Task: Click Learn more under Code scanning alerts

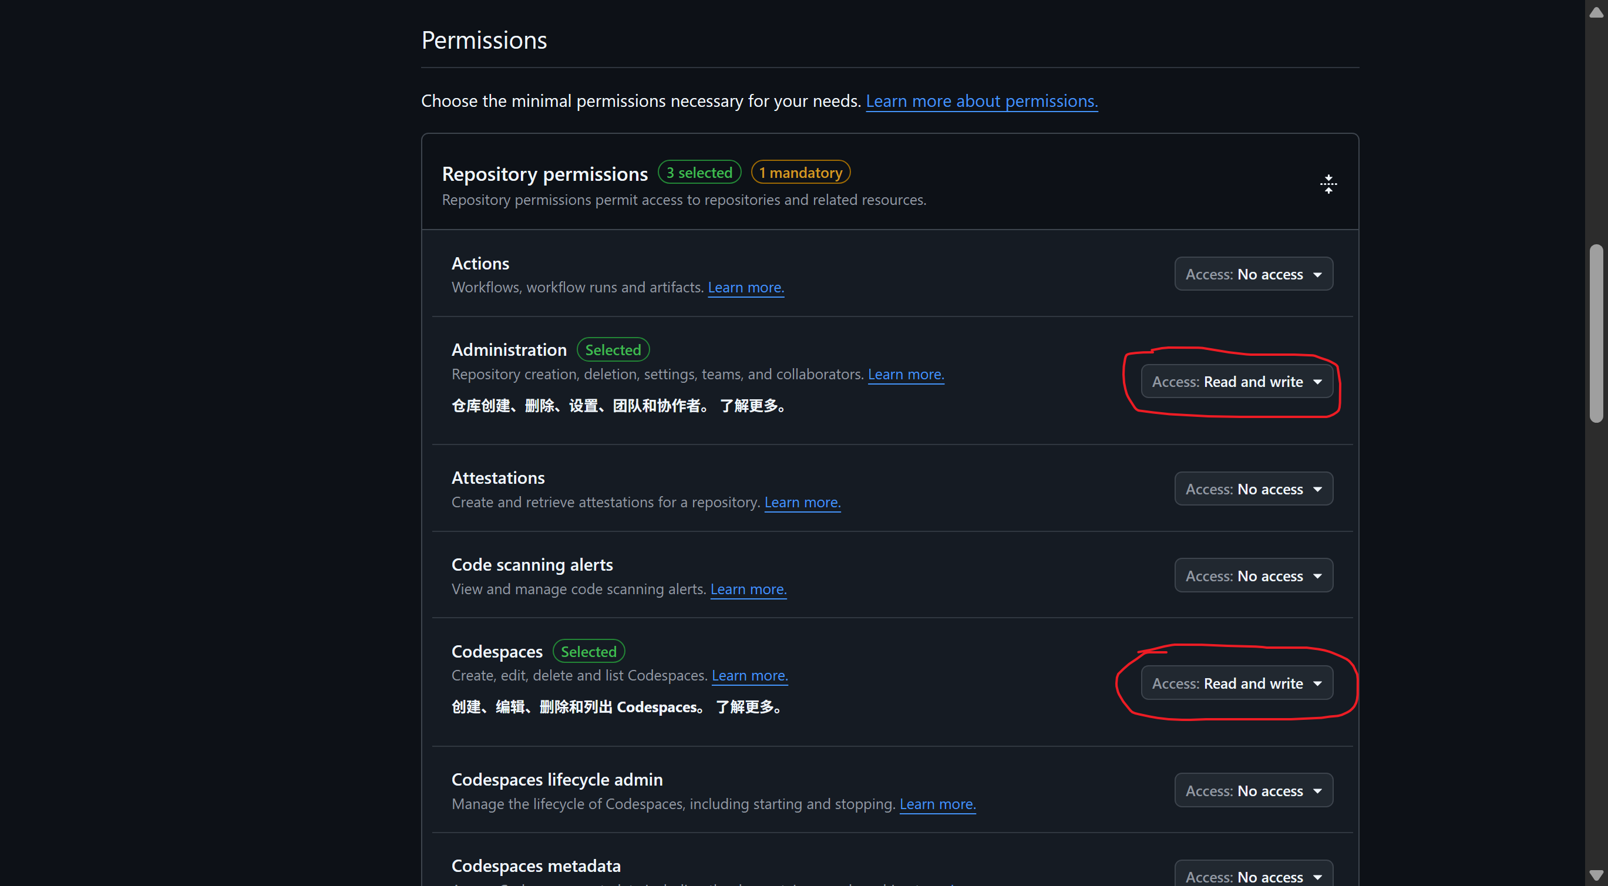Action: [748, 588]
